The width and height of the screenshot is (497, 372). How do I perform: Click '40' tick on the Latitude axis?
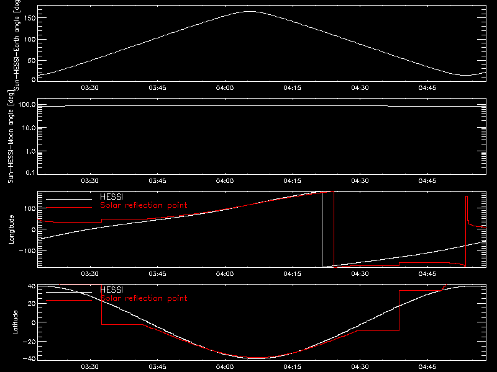pos(32,286)
